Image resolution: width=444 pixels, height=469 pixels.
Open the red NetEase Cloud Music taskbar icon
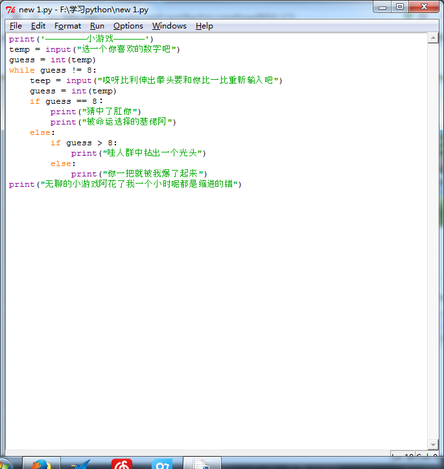[121, 464]
